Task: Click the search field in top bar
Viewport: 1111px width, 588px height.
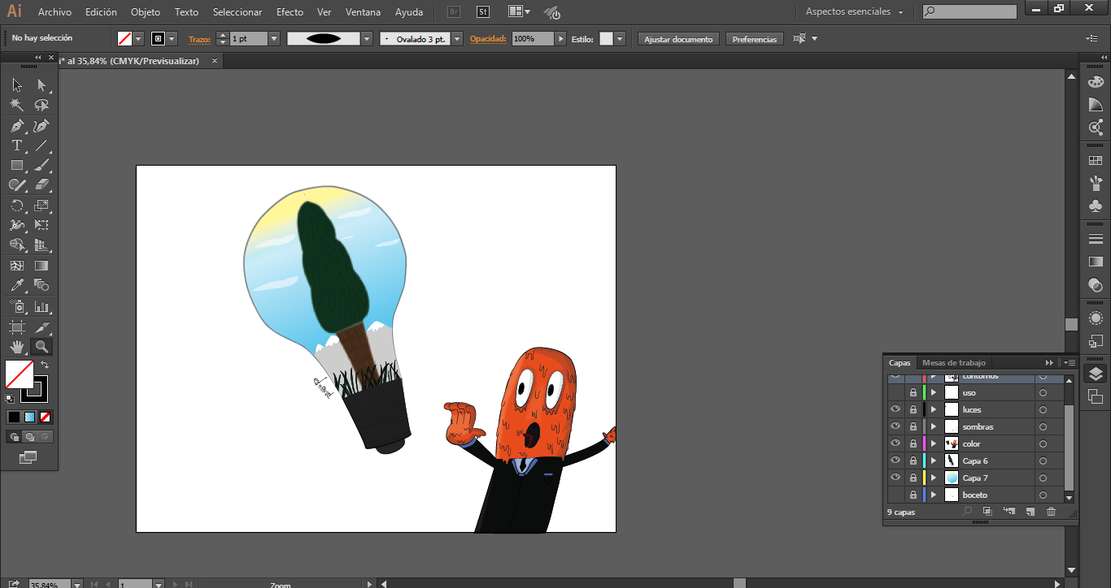Action: tap(969, 12)
